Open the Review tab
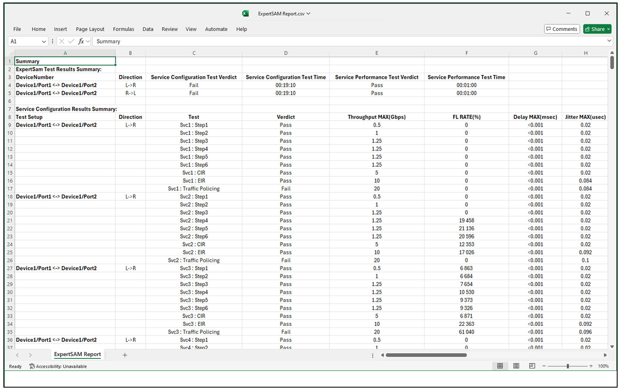 [x=170, y=29]
